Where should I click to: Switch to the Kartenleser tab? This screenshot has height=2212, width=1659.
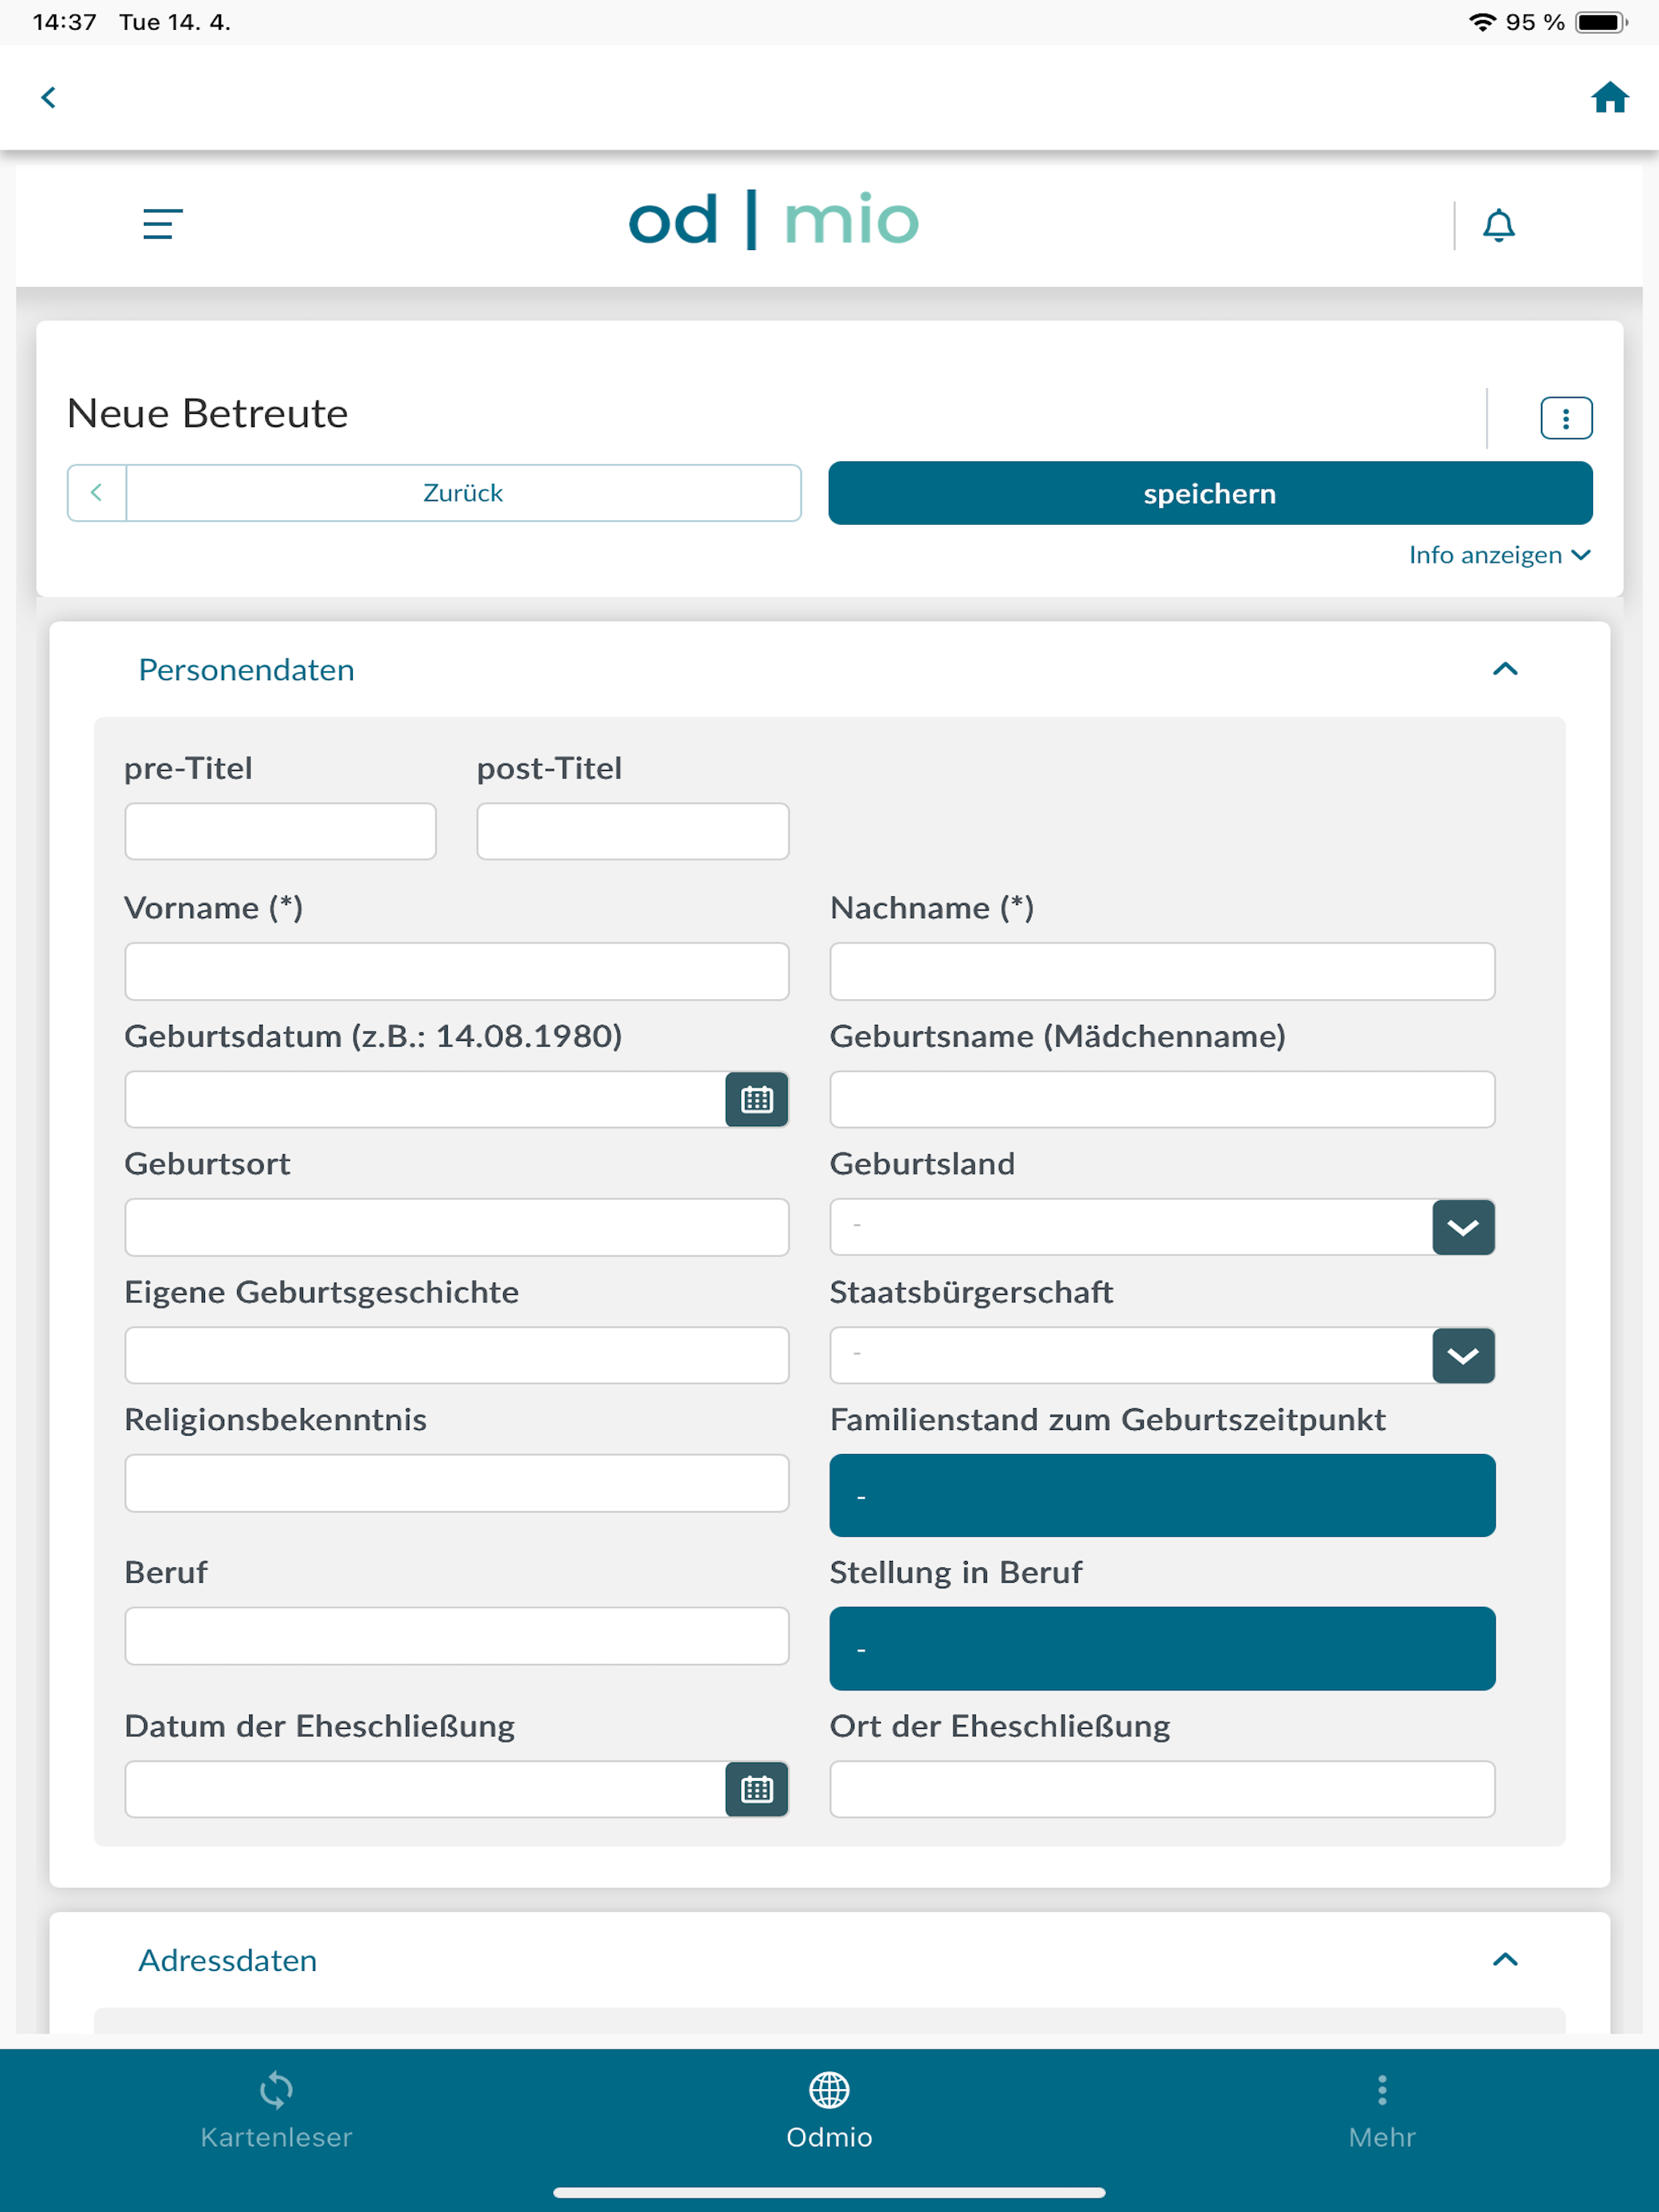(x=276, y=2111)
